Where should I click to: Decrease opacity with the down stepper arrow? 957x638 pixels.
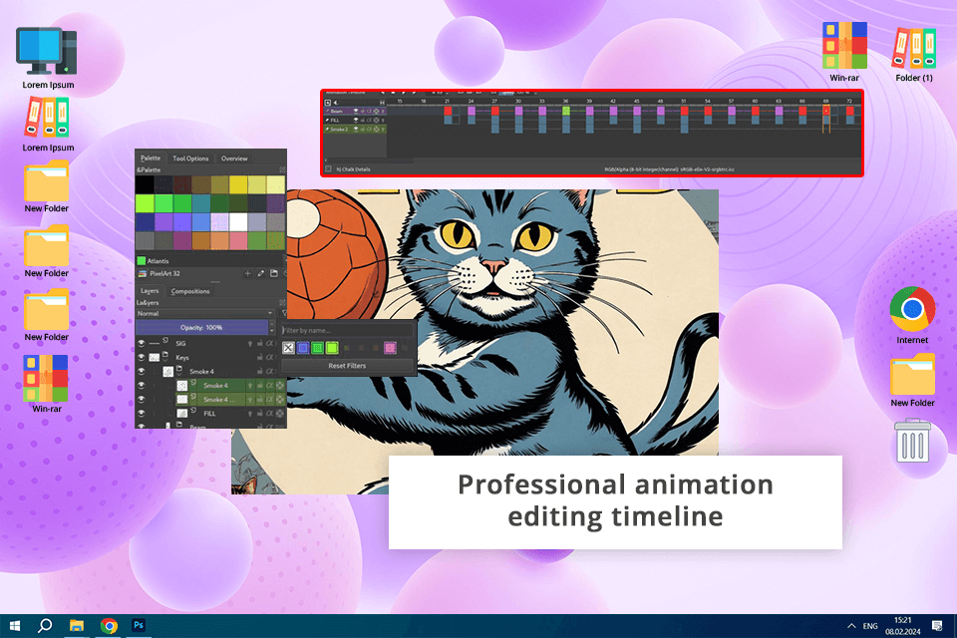tap(272, 330)
